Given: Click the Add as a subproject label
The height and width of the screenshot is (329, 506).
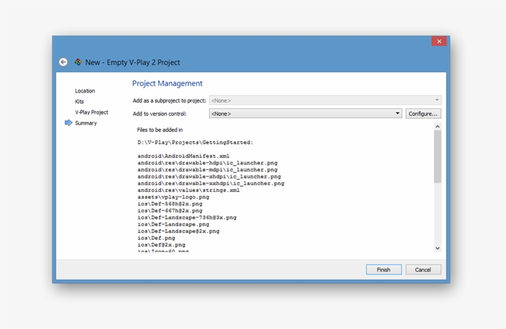Looking at the screenshot, I should tap(169, 101).
